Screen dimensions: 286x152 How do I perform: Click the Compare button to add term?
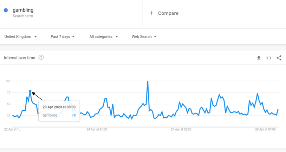click(164, 13)
